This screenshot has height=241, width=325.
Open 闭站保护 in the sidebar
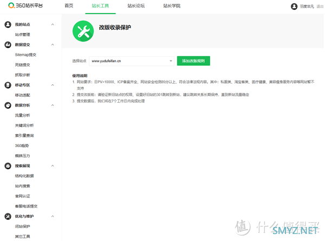22,226
